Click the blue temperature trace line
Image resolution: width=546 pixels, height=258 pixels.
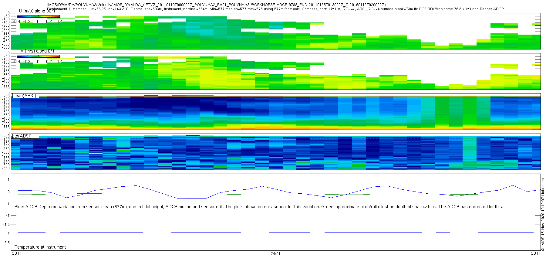(276, 232)
